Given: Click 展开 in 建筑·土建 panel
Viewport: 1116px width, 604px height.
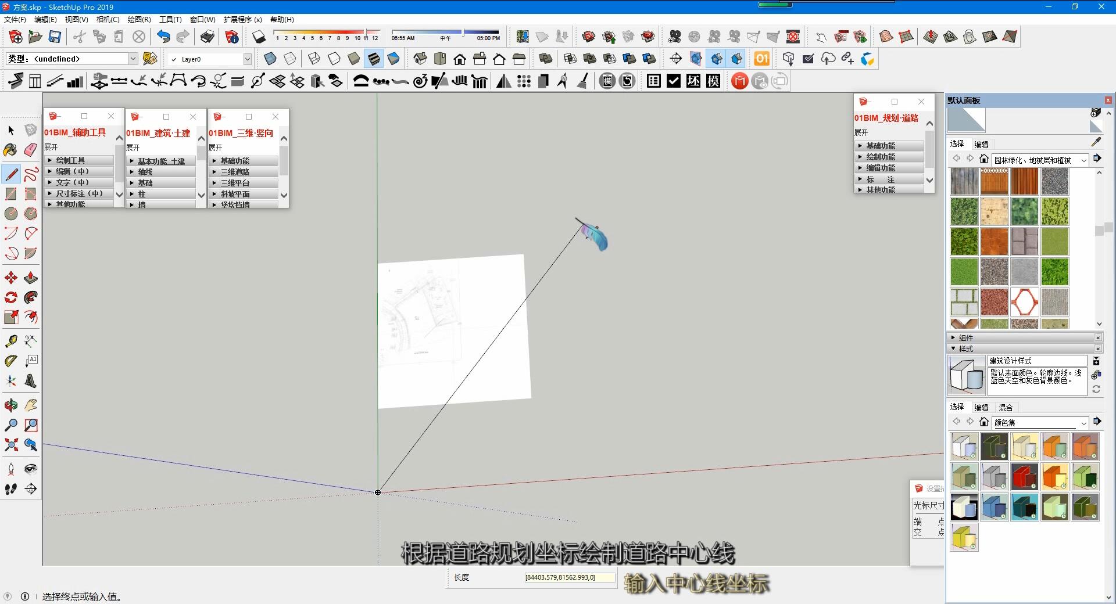Looking at the screenshot, I should (x=133, y=148).
